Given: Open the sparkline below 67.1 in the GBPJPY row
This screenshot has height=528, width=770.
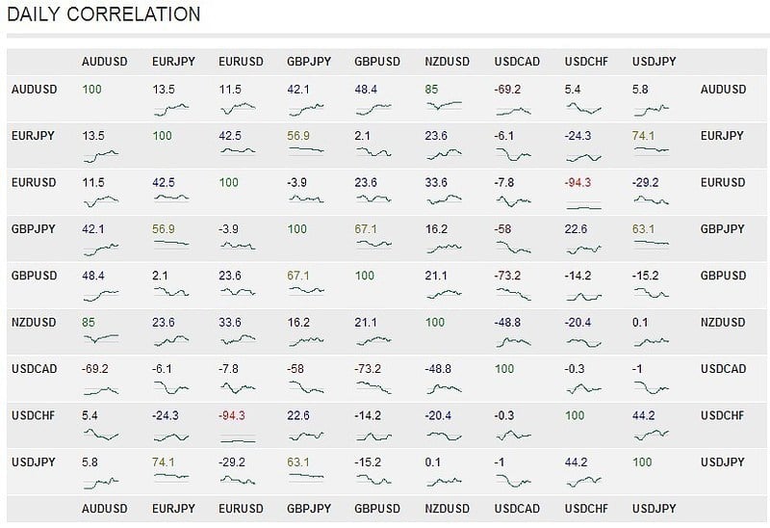Looking at the screenshot, I should pyautogui.click(x=372, y=245).
